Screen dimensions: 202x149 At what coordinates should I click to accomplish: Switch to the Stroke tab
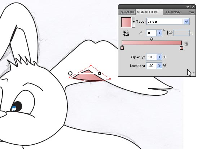(128, 12)
